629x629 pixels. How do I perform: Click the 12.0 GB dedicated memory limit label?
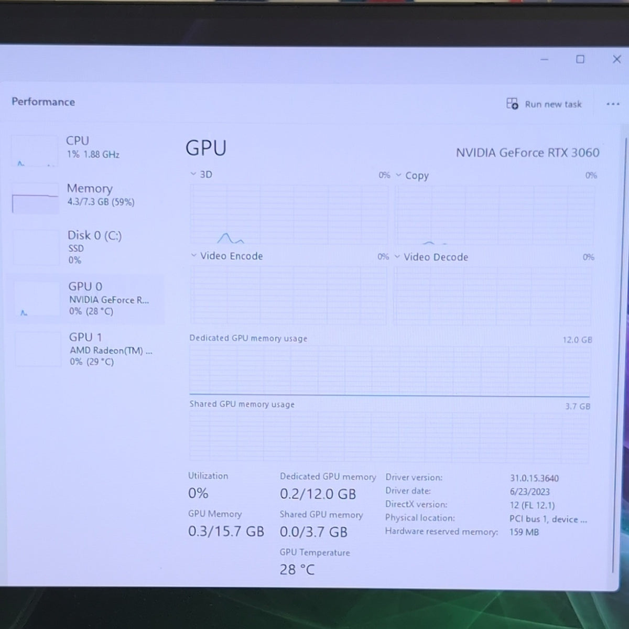[x=577, y=340]
